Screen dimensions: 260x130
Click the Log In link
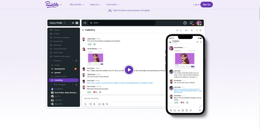coord(196,5)
